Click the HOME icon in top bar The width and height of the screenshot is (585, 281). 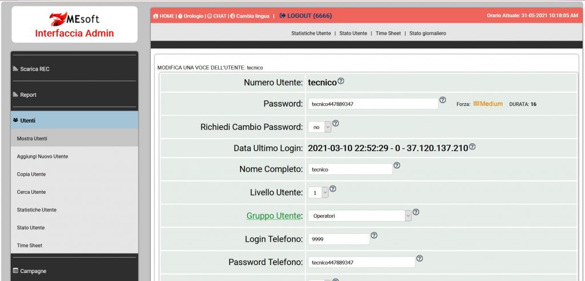[x=155, y=16]
